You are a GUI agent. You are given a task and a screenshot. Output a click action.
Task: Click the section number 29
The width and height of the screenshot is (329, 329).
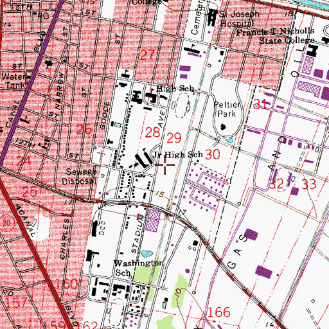(174, 138)
